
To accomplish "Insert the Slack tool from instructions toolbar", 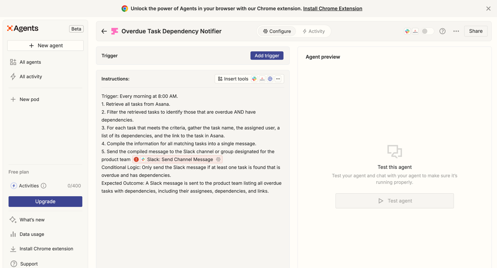I will [x=254, y=79].
